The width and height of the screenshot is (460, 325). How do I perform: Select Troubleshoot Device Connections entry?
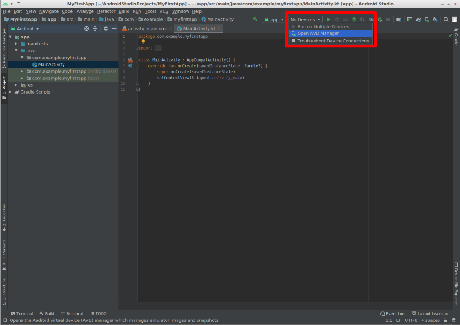click(x=330, y=41)
